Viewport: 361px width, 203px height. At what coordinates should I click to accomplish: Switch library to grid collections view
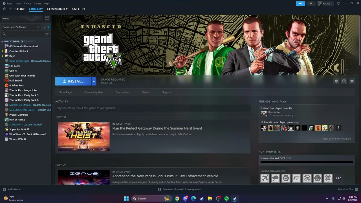tap(47, 18)
